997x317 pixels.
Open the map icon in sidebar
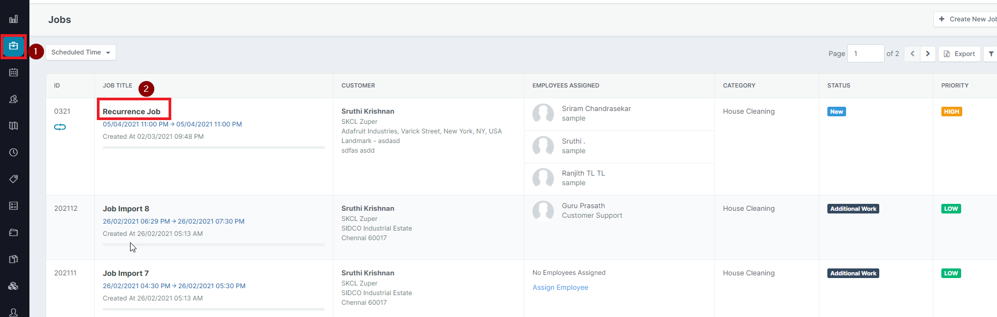(13, 126)
